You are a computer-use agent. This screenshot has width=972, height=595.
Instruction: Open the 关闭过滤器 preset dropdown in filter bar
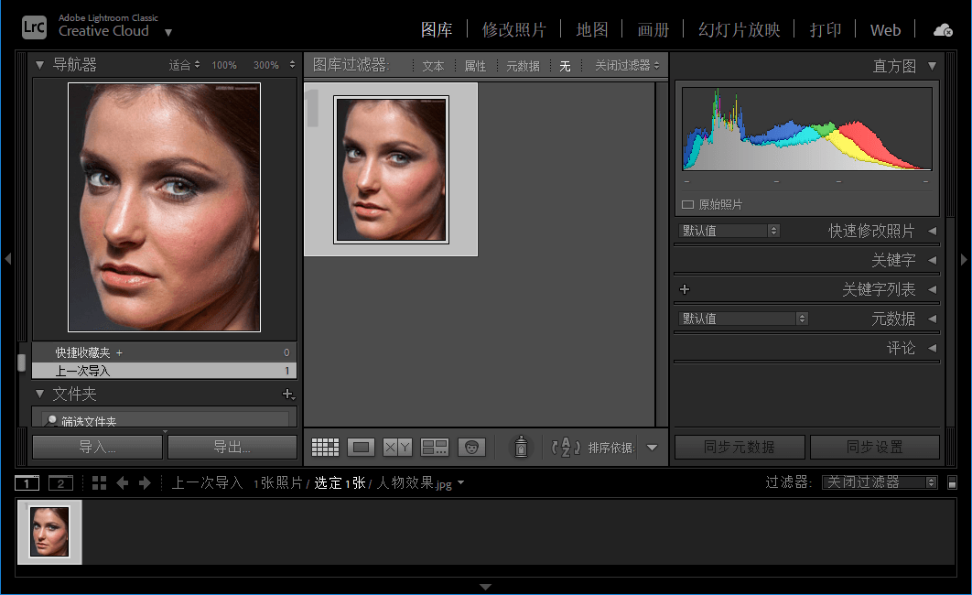coord(627,65)
